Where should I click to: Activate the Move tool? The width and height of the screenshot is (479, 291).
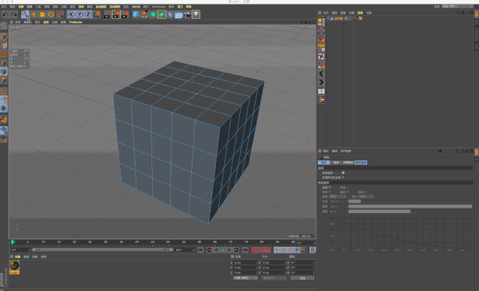click(34, 14)
